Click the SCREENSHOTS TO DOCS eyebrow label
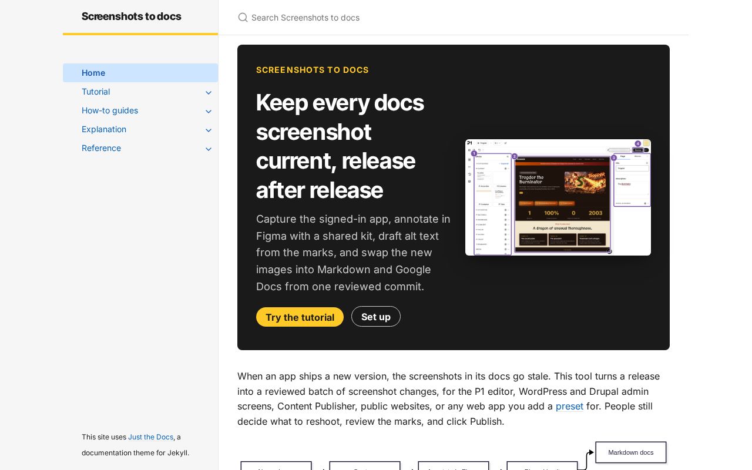 313,70
